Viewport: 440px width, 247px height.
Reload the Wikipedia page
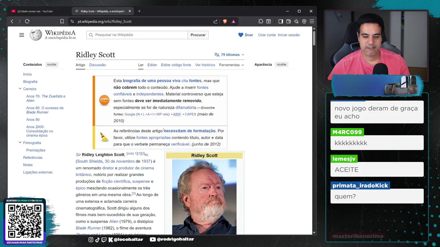tap(27, 21)
